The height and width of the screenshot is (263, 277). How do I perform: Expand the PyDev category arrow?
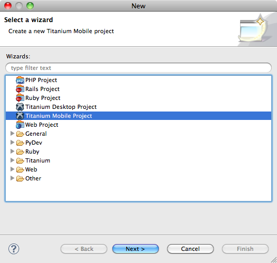point(12,143)
